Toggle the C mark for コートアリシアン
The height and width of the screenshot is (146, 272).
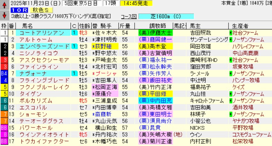point(74,33)
